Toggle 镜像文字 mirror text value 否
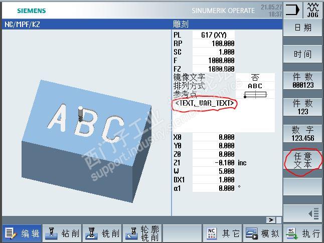The image size is (324, 243). (255, 78)
